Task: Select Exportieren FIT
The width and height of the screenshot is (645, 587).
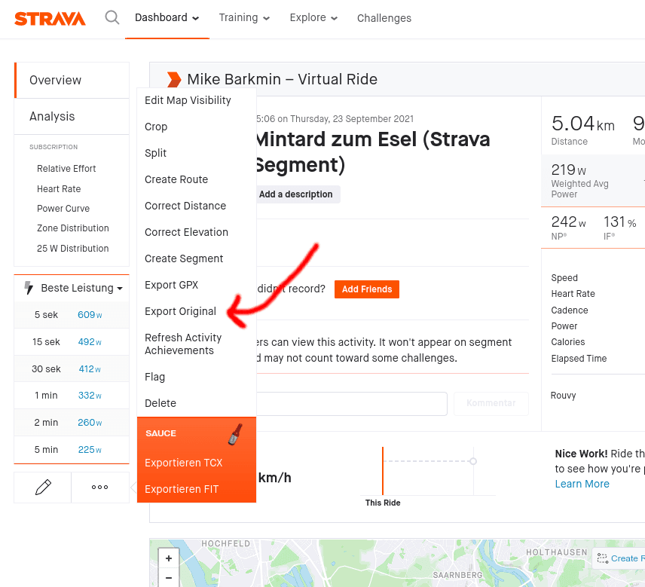Action: [x=182, y=489]
